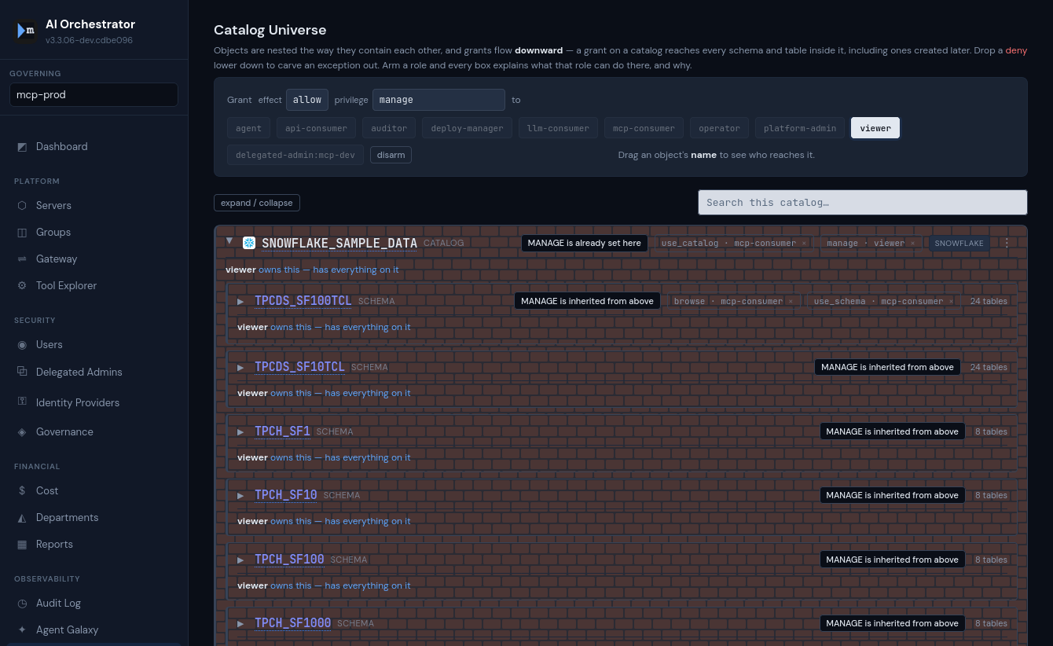Viewport: 1053px width, 646px height.
Task: Arm the operator role
Action: click(719, 128)
